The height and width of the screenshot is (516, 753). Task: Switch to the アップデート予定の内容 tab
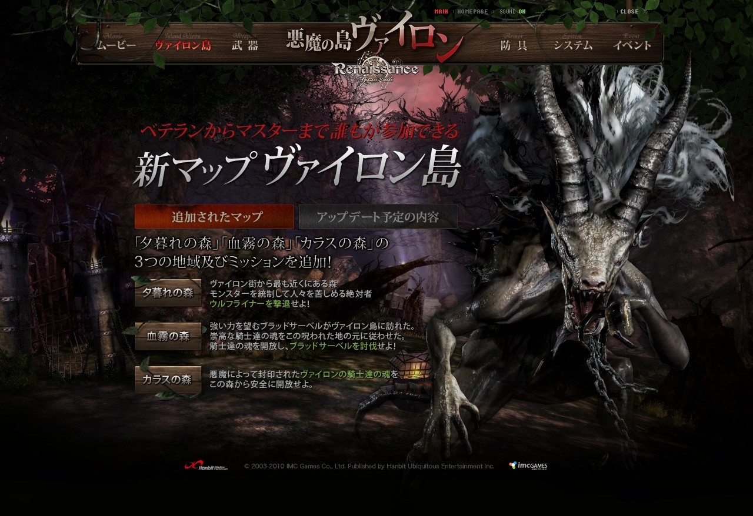(378, 216)
